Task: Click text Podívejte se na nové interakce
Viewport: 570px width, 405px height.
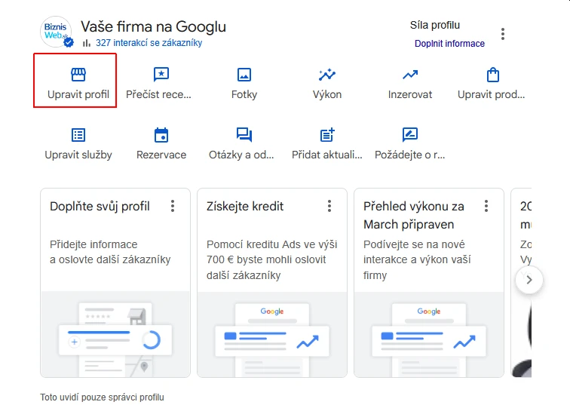Action: [417, 259]
